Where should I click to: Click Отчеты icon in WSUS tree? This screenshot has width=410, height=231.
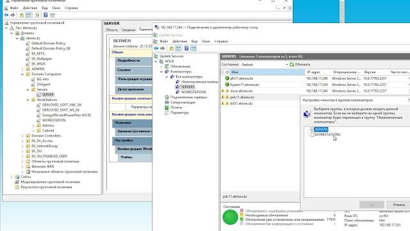167,107
